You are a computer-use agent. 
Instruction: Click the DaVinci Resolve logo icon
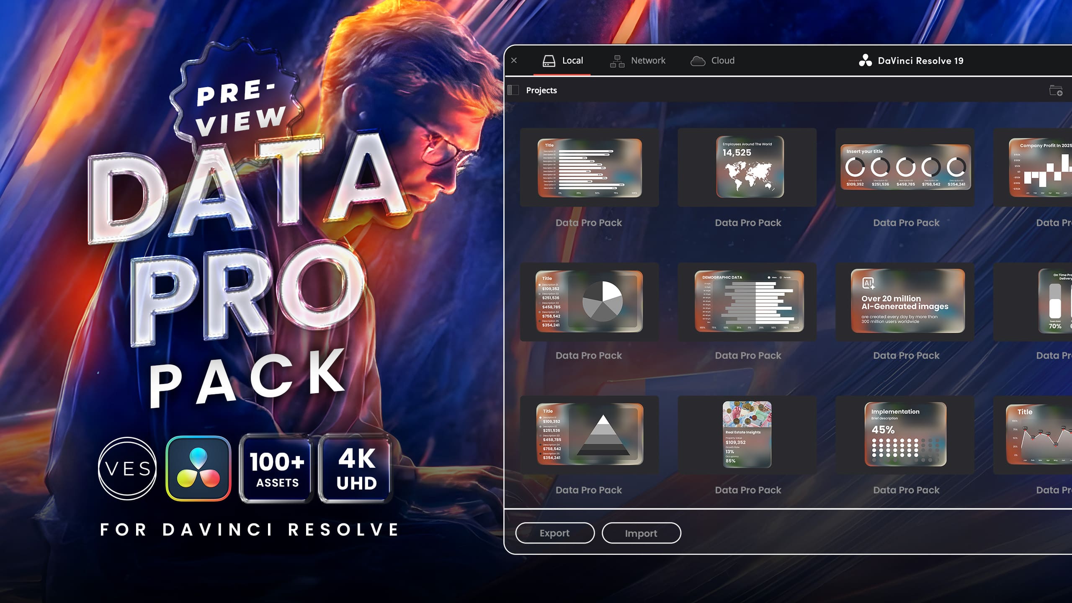pyautogui.click(x=865, y=61)
